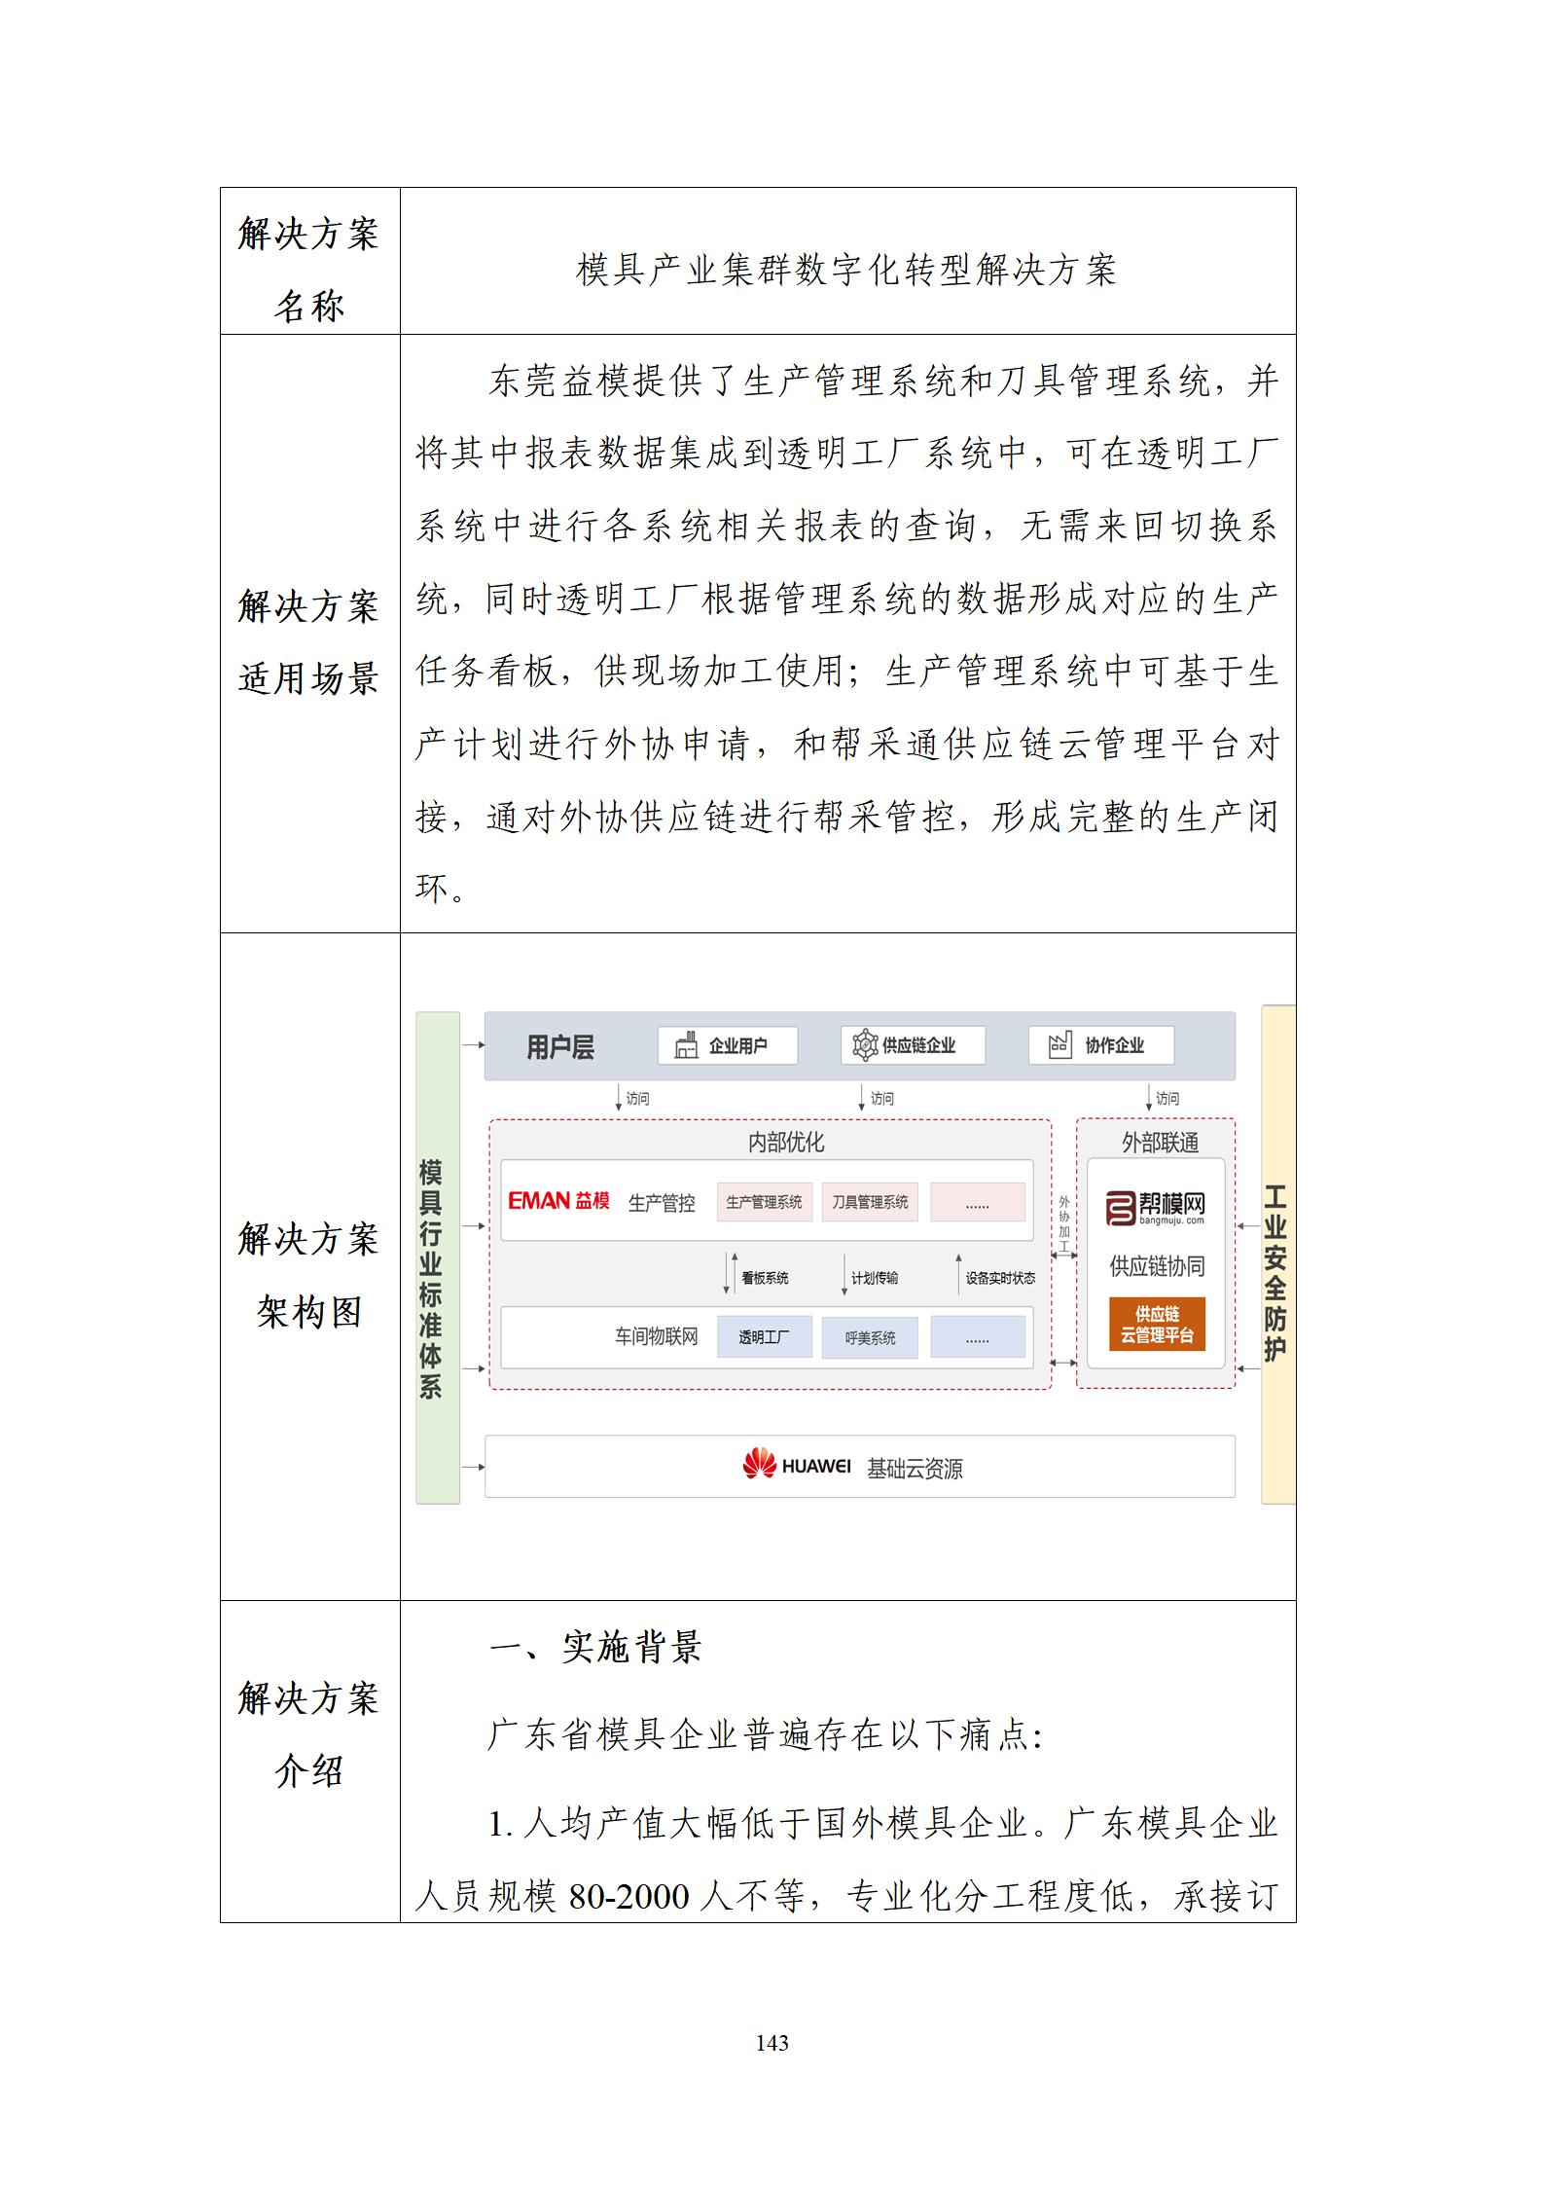Click the factory building icon beside 协作企业
The width and height of the screenshot is (1544, 2185).
(1059, 1045)
